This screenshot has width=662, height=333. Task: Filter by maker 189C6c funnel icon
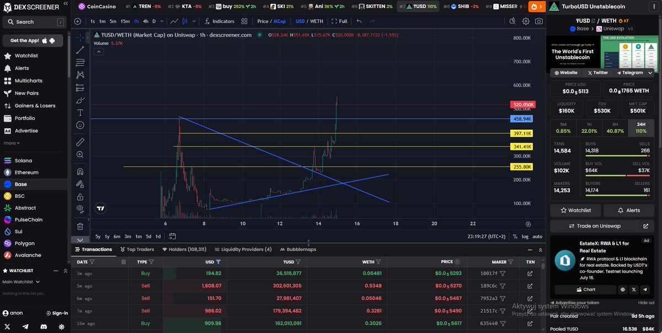pos(503,286)
